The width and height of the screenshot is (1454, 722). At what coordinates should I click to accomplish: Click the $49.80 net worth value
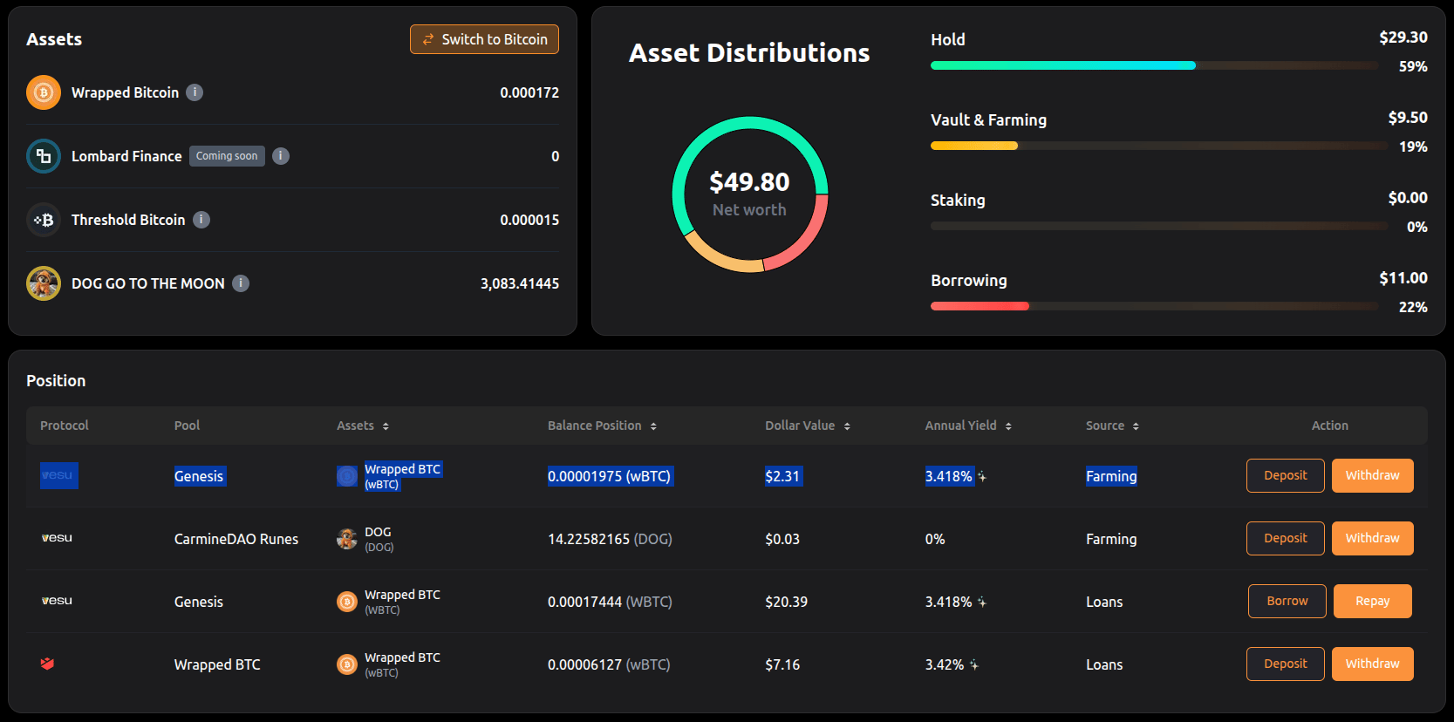click(x=749, y=181)
